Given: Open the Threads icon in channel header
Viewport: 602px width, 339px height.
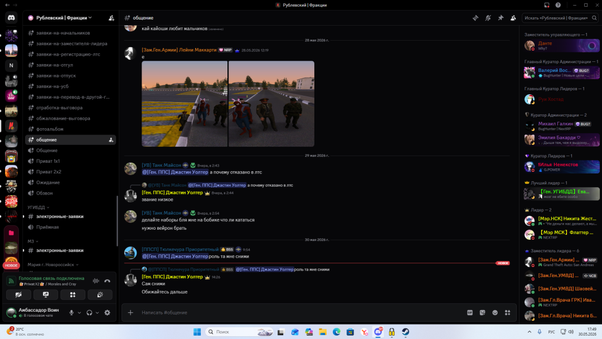Looking at the screenshot, I should coord(475,18).
